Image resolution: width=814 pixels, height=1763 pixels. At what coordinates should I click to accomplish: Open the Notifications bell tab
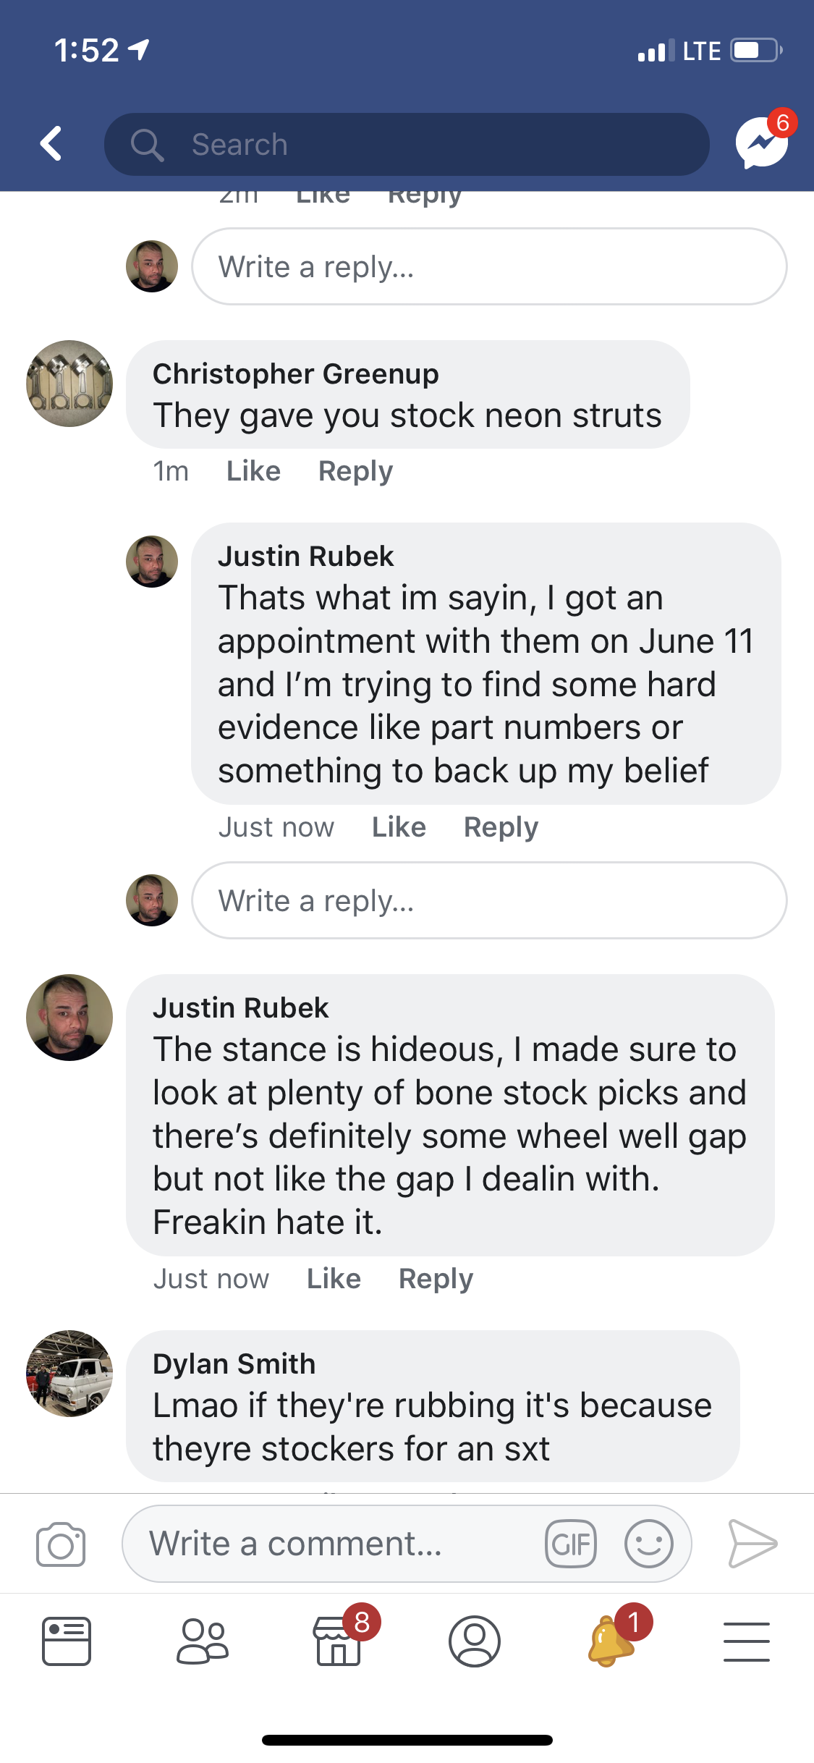(611, 1641)
